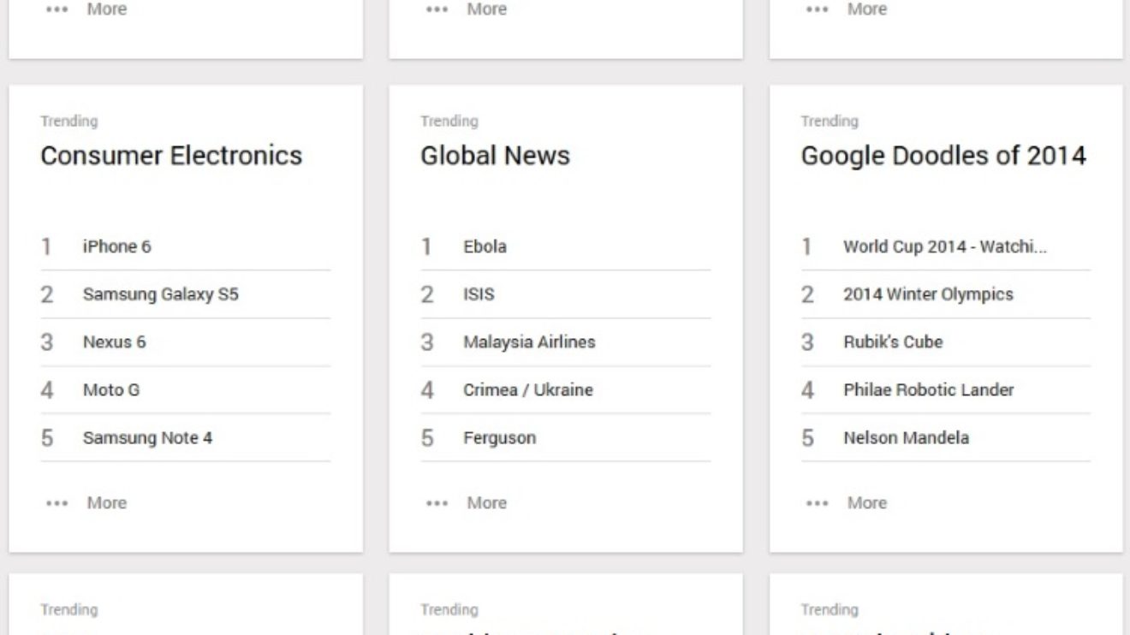Expand More in the Consumer Electronics card

(x=86, y=503)
